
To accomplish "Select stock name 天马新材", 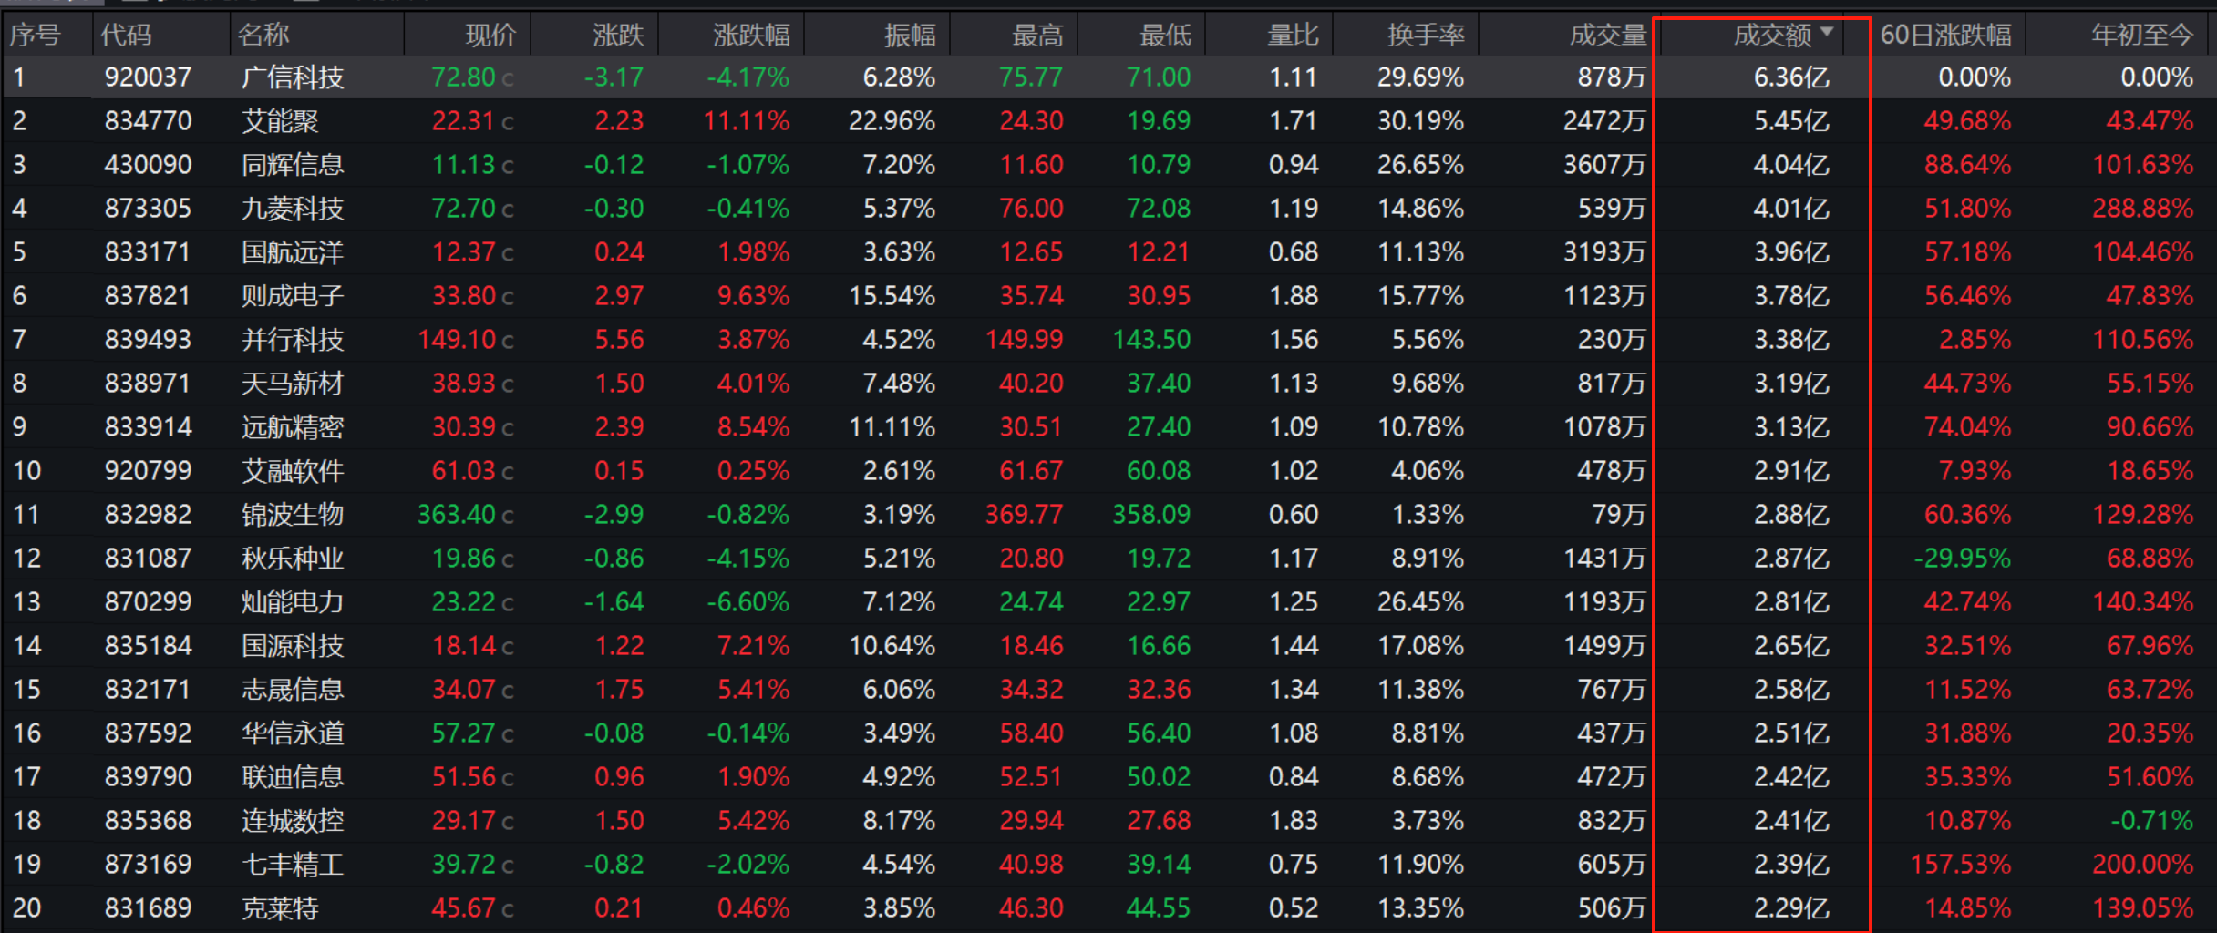I will coord(293,384).
